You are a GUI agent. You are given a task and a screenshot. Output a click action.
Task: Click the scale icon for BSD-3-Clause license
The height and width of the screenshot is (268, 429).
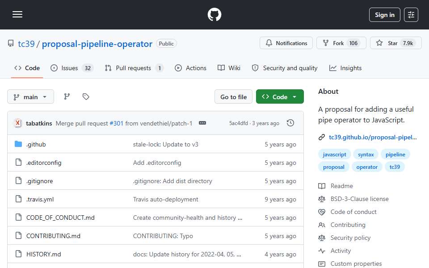click(x=322, y=199)
